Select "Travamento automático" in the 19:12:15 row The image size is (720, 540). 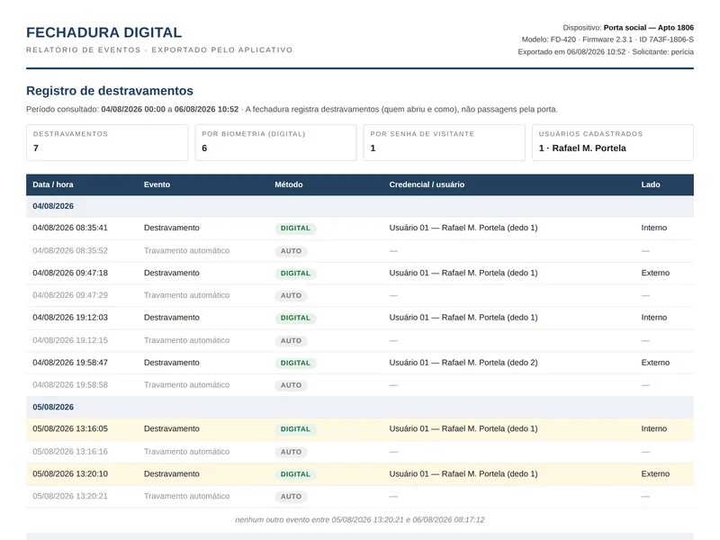pyautogui.click(x=186, y=340)
